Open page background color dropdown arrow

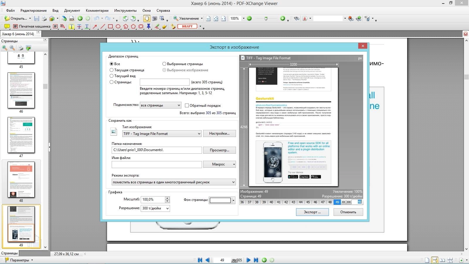click(x=233, y=200)
